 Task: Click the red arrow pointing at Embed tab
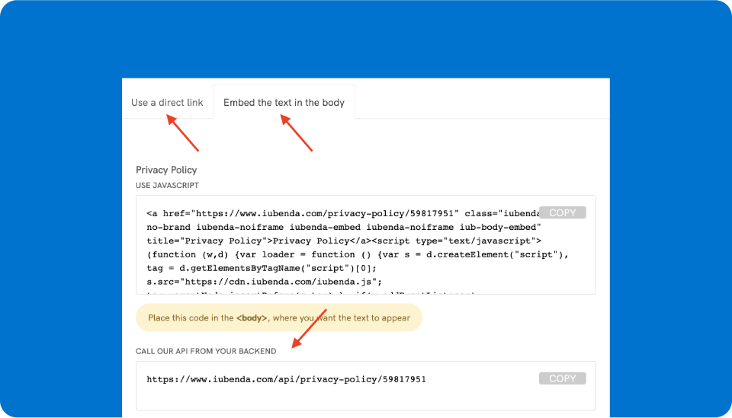tap(297, 132)
